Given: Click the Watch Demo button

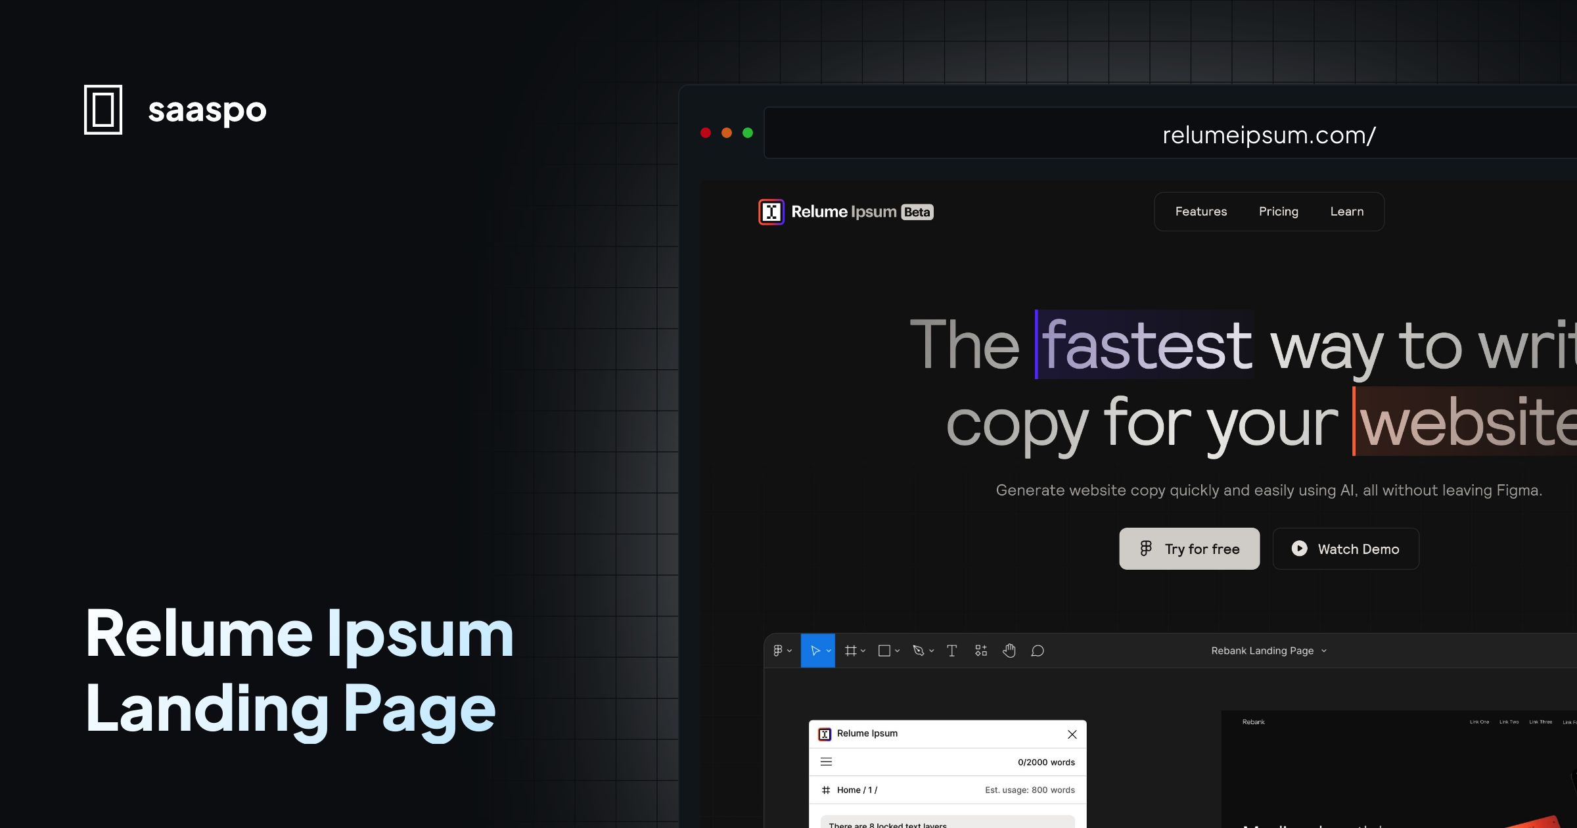Looking at the screenshot, I should click(x=1346, y=549).
